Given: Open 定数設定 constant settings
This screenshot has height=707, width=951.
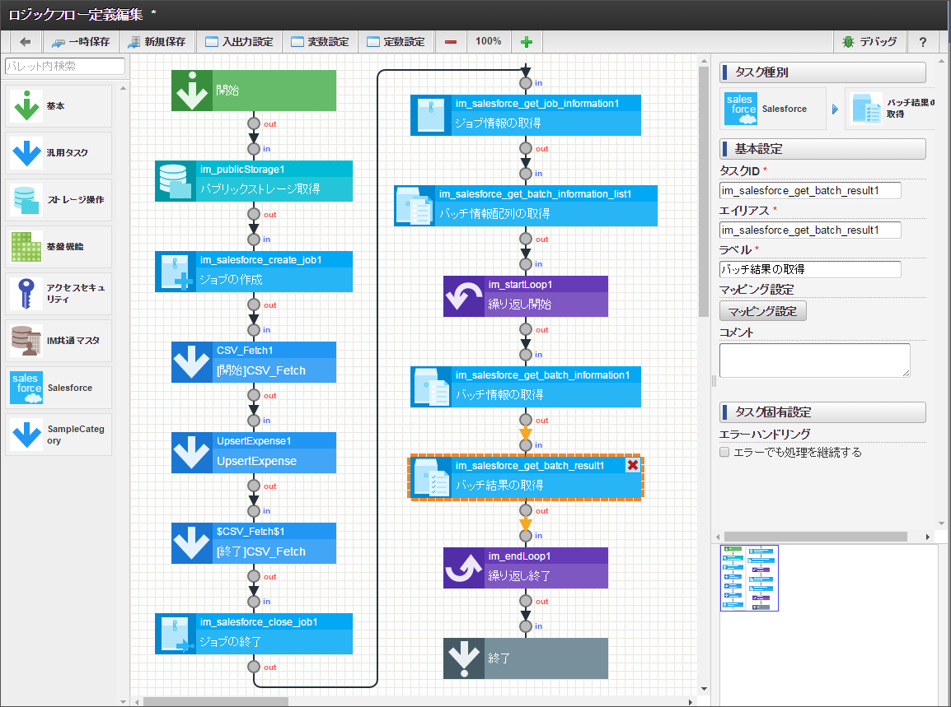Looking at the screenshot, I should pyautogui.click(x=396, y=42).
